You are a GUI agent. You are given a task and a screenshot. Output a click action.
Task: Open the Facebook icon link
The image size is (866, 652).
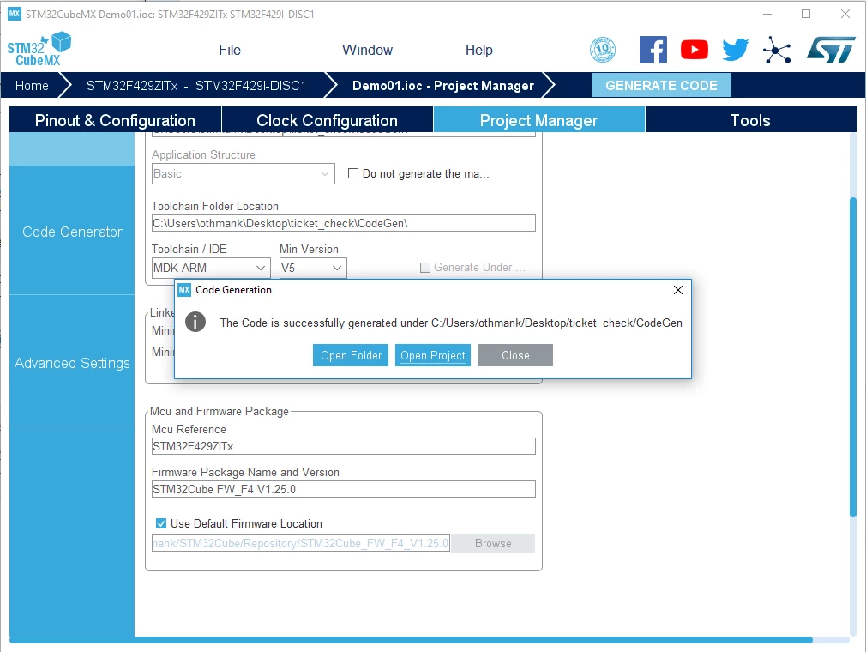(653, 50)
